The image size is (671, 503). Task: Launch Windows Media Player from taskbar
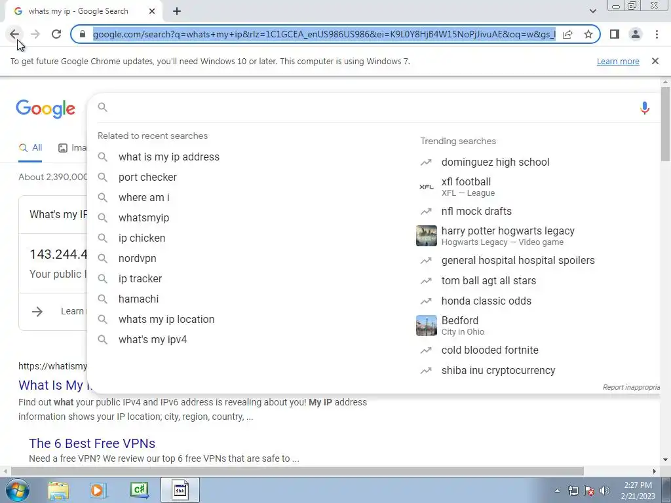pos(98,490)
